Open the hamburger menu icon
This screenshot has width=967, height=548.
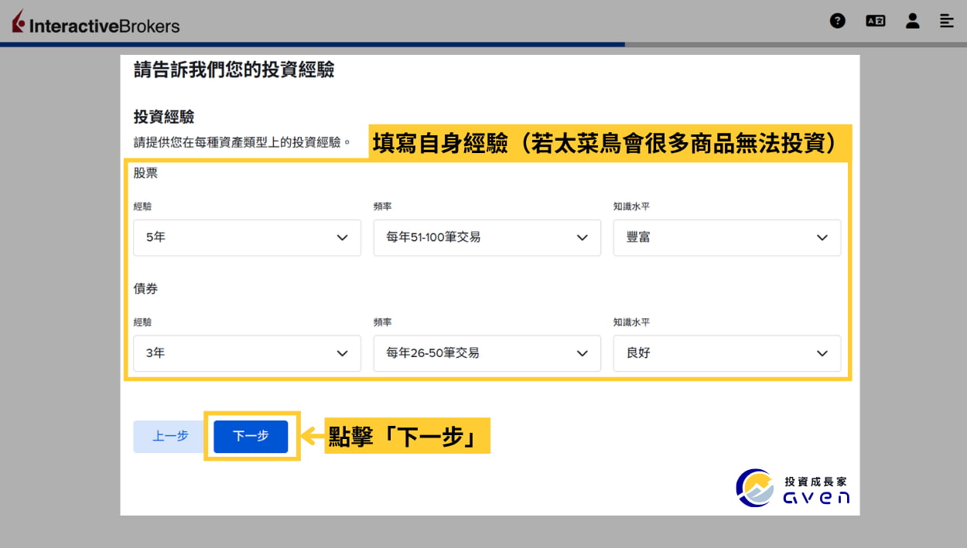coord(946,21)
